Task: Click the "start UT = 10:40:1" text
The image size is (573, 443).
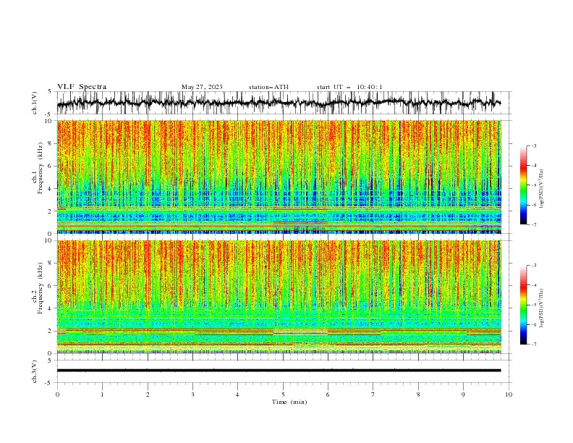Action: (349, 87)
